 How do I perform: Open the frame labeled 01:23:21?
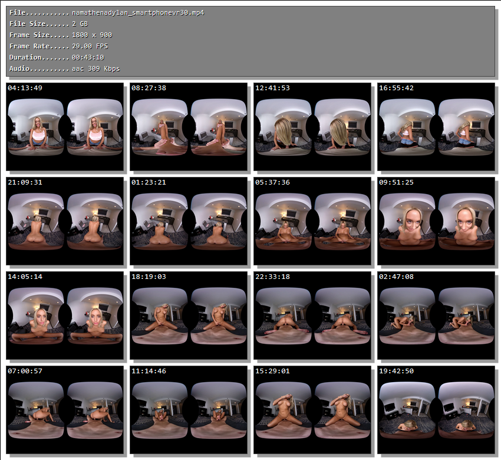pos(189,221)
